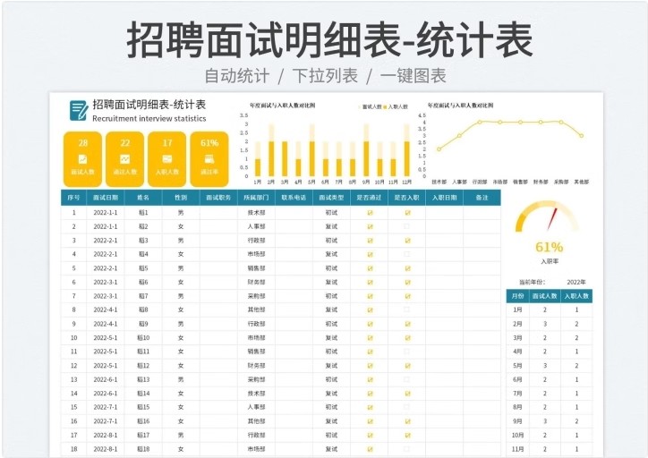
Task: Click the 2月 bar in the bar chart
Action: (x=271, y=150)
